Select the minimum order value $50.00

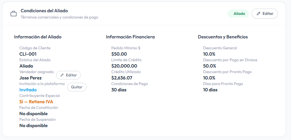pyautogui.click(x=119, y=54)
